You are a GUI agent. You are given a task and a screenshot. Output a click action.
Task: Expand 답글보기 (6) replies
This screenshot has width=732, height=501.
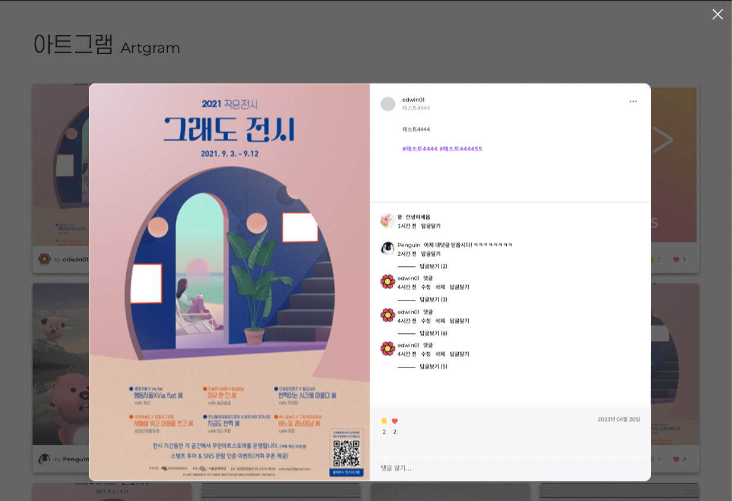433,333
